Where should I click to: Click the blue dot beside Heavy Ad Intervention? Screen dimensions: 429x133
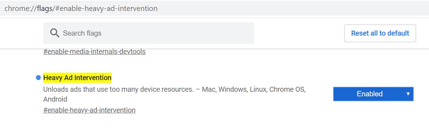[x=38, y=78]
